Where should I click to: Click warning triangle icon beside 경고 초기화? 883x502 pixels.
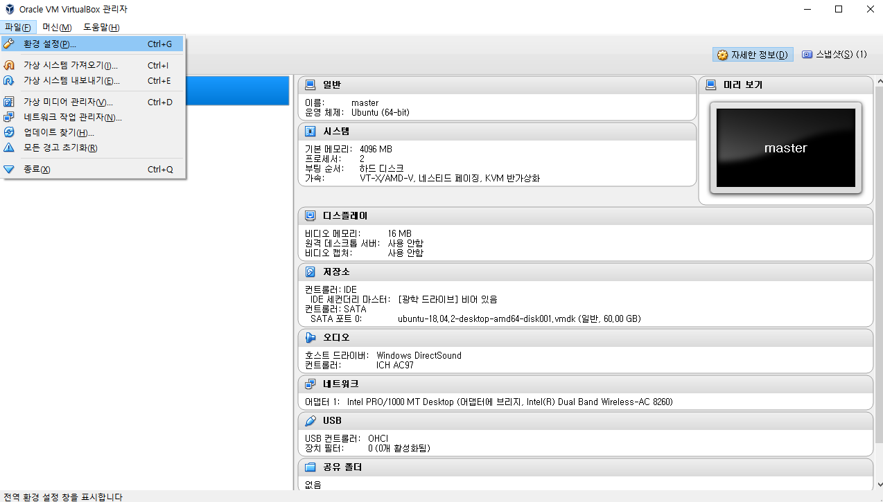point(9,147)
